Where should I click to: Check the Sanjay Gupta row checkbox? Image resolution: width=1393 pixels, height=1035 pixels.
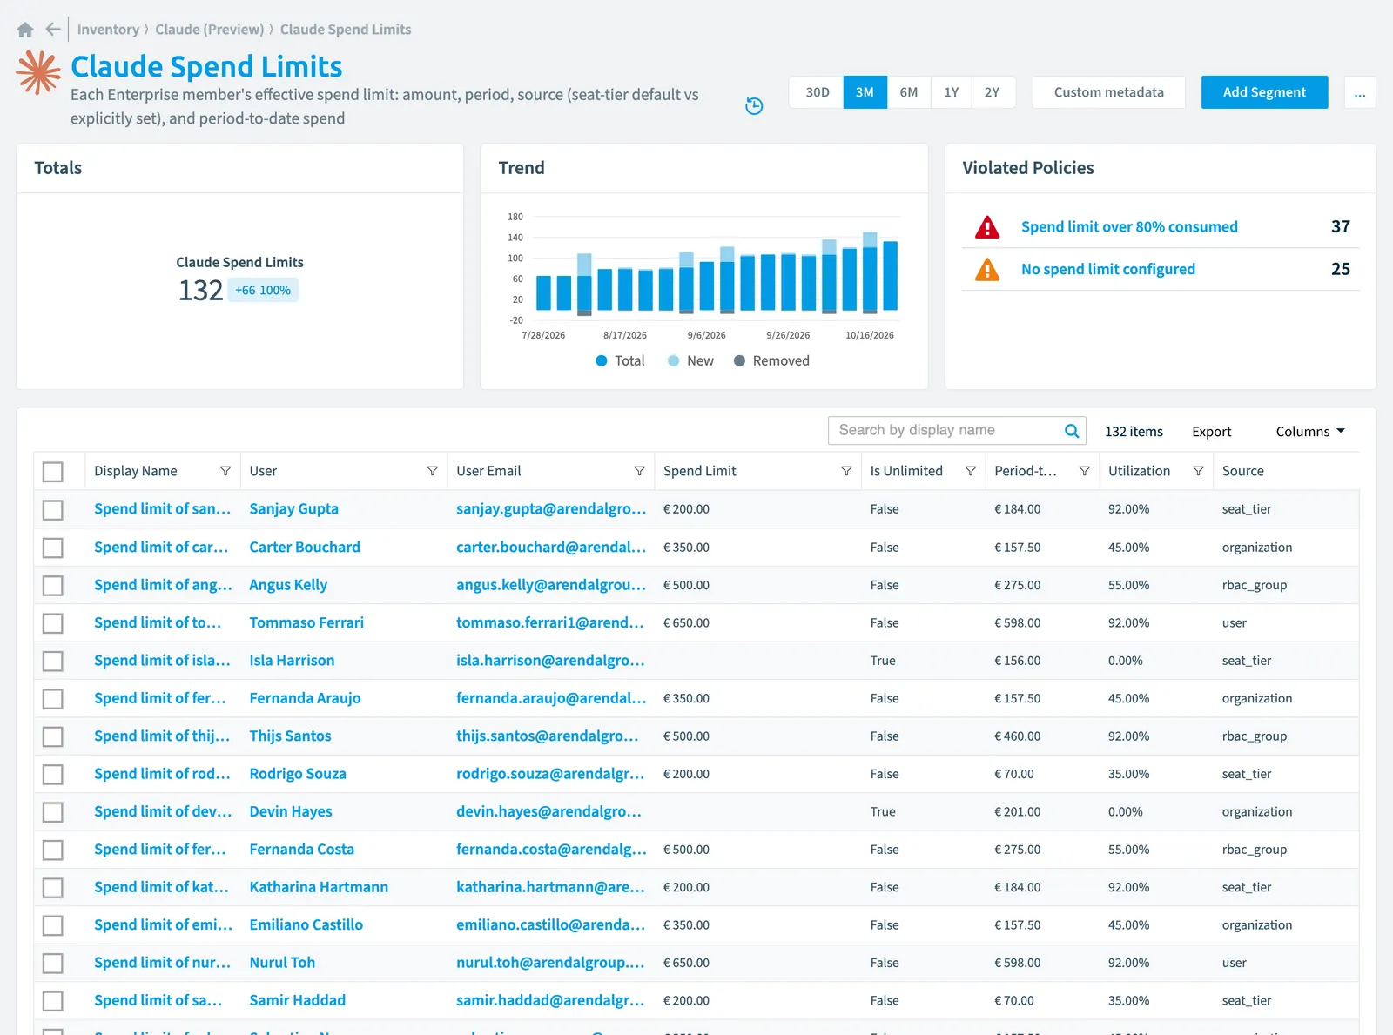pyautogui.click(x=53, y=510)
